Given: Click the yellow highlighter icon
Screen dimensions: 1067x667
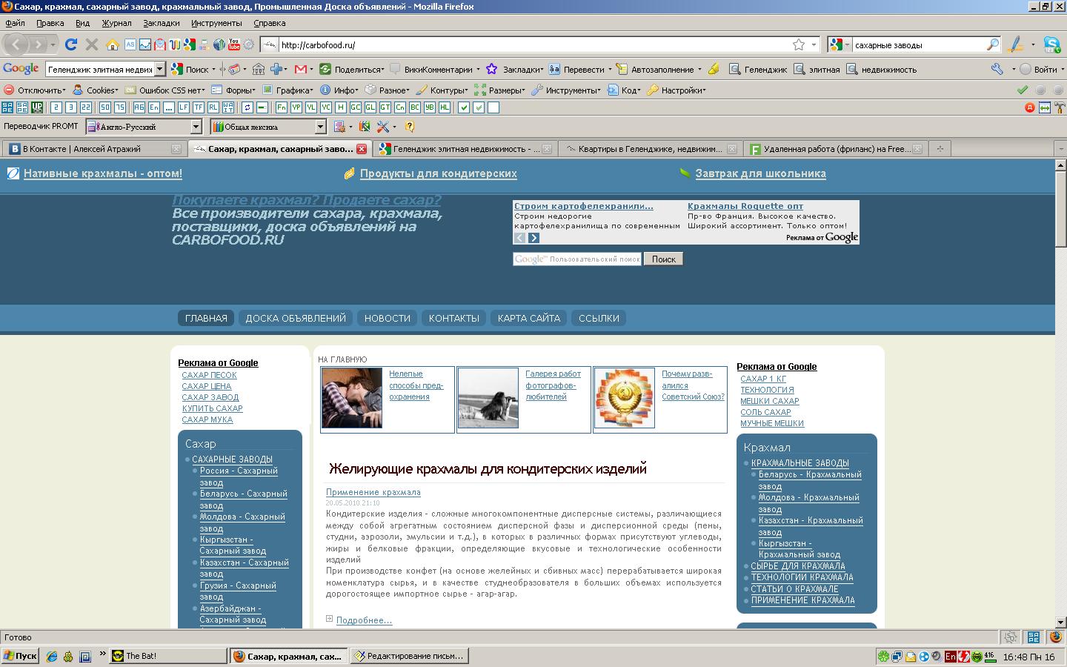Looking at the screenshot, I should [x=714, y=69].
